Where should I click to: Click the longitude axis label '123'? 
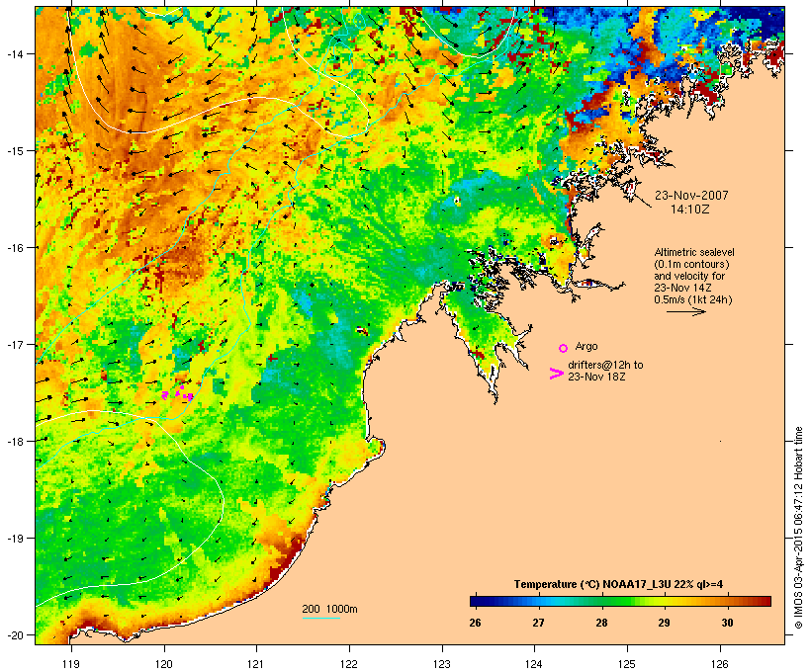coord(442,664)
